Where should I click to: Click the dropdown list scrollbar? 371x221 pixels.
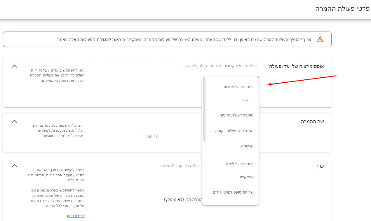click(x=204, y=109)
